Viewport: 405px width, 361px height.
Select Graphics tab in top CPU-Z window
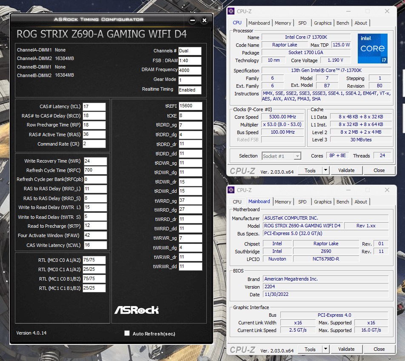point(322,23)
